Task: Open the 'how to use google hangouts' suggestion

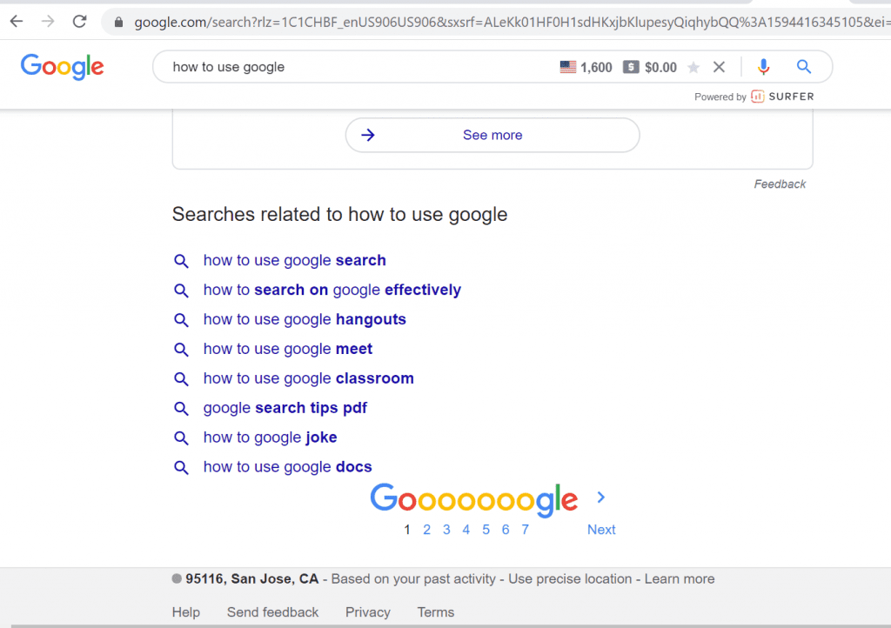Action: pos(305,319)
